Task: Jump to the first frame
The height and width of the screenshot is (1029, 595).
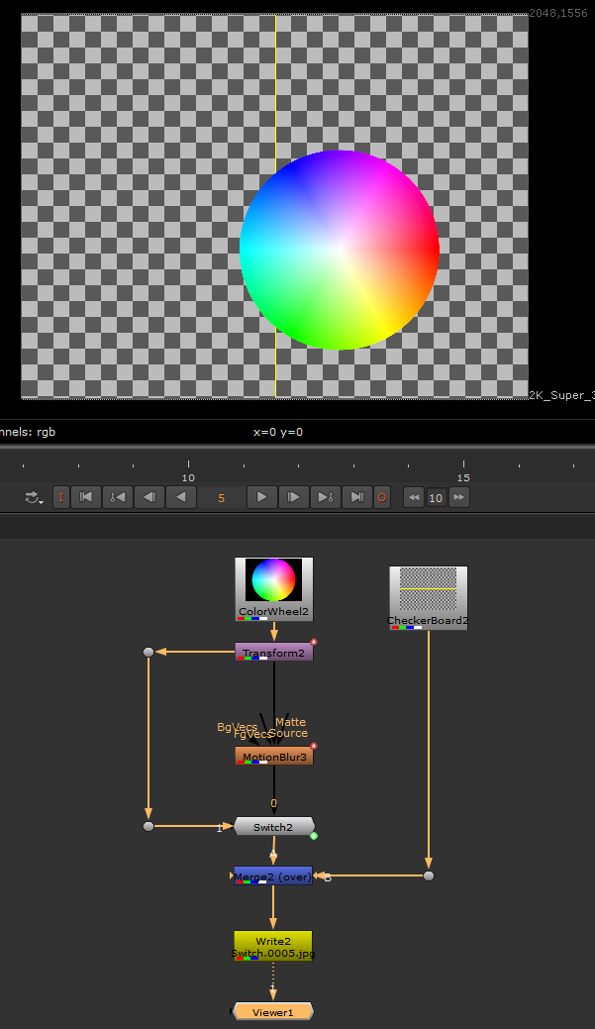Action: point(86,497)
